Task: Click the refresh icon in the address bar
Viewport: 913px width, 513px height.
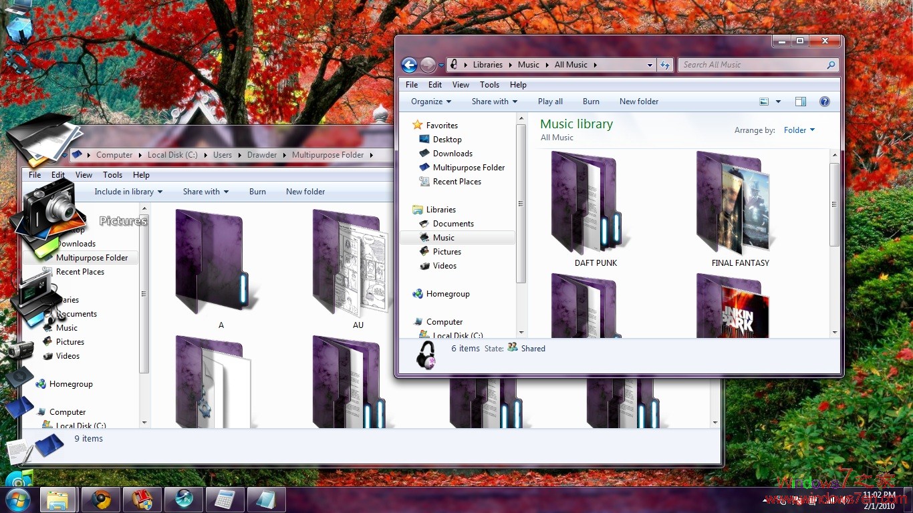Action: (665, 65)
